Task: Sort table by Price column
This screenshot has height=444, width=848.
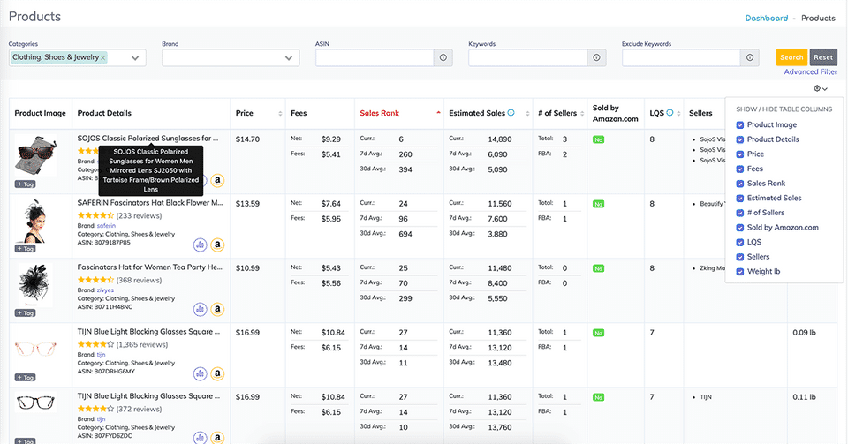Action: click(x=281, y=114)
